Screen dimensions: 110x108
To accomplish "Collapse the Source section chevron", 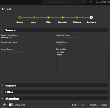I will coord(2,30).
